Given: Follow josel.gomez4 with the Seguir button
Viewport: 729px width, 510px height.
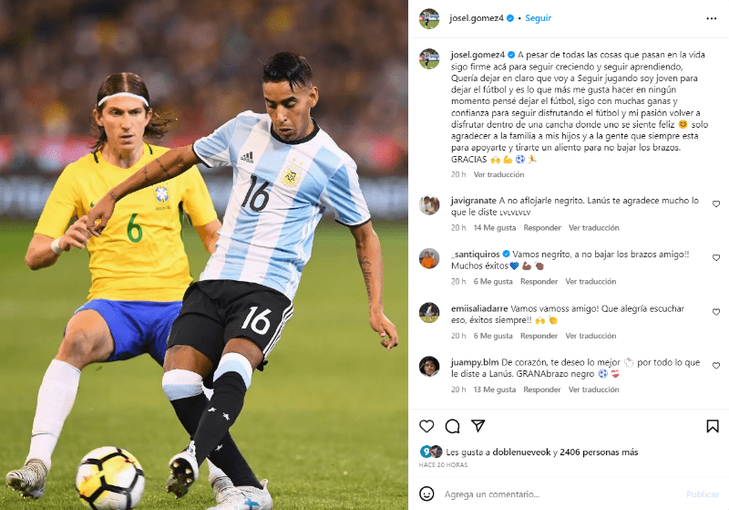Looking at the screenshot, I should click(538, 18).
